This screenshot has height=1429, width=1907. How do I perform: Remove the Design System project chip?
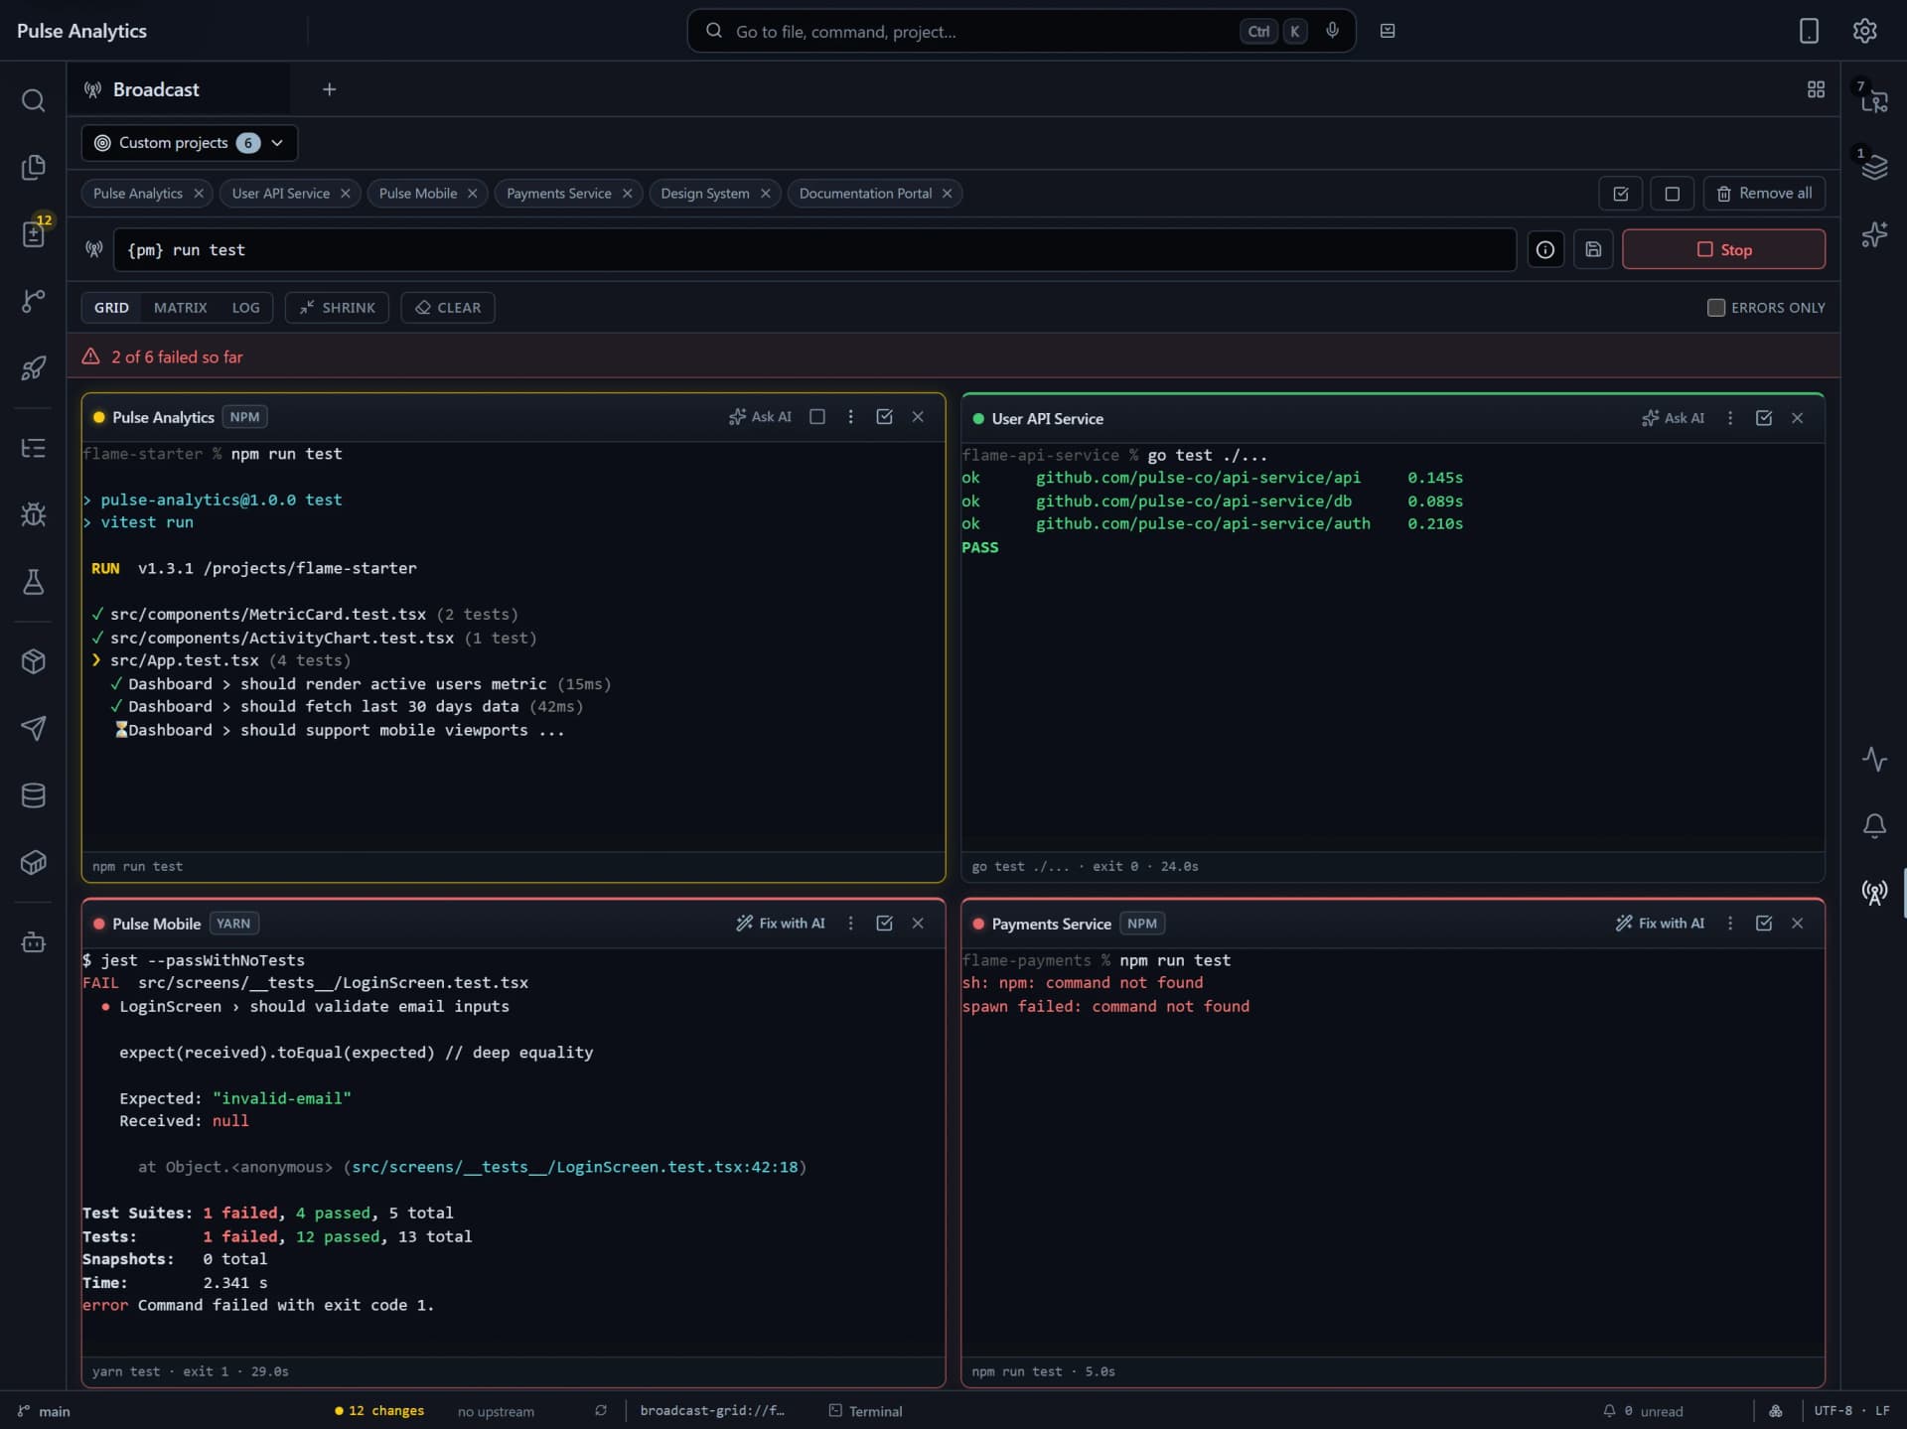[765, 194]
